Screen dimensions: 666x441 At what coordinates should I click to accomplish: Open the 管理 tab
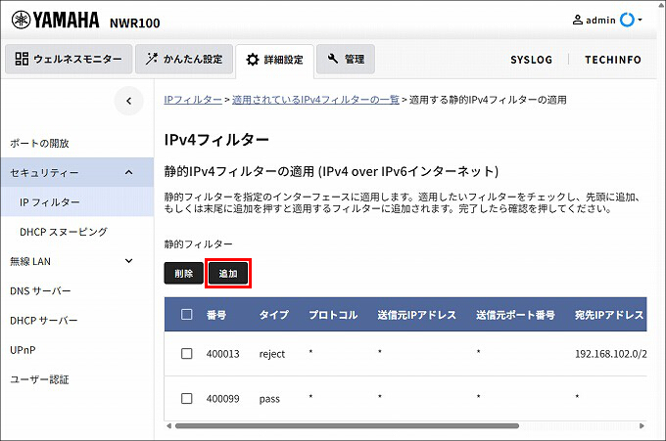[x=346, y=59]
